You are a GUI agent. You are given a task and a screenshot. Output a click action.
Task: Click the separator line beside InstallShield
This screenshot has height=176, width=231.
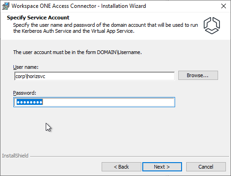point(129,156)
